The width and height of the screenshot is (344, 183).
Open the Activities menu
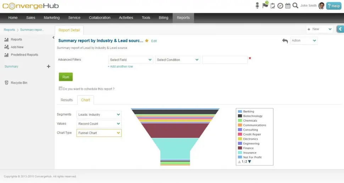pyautogui.click(x=126, y=18)
